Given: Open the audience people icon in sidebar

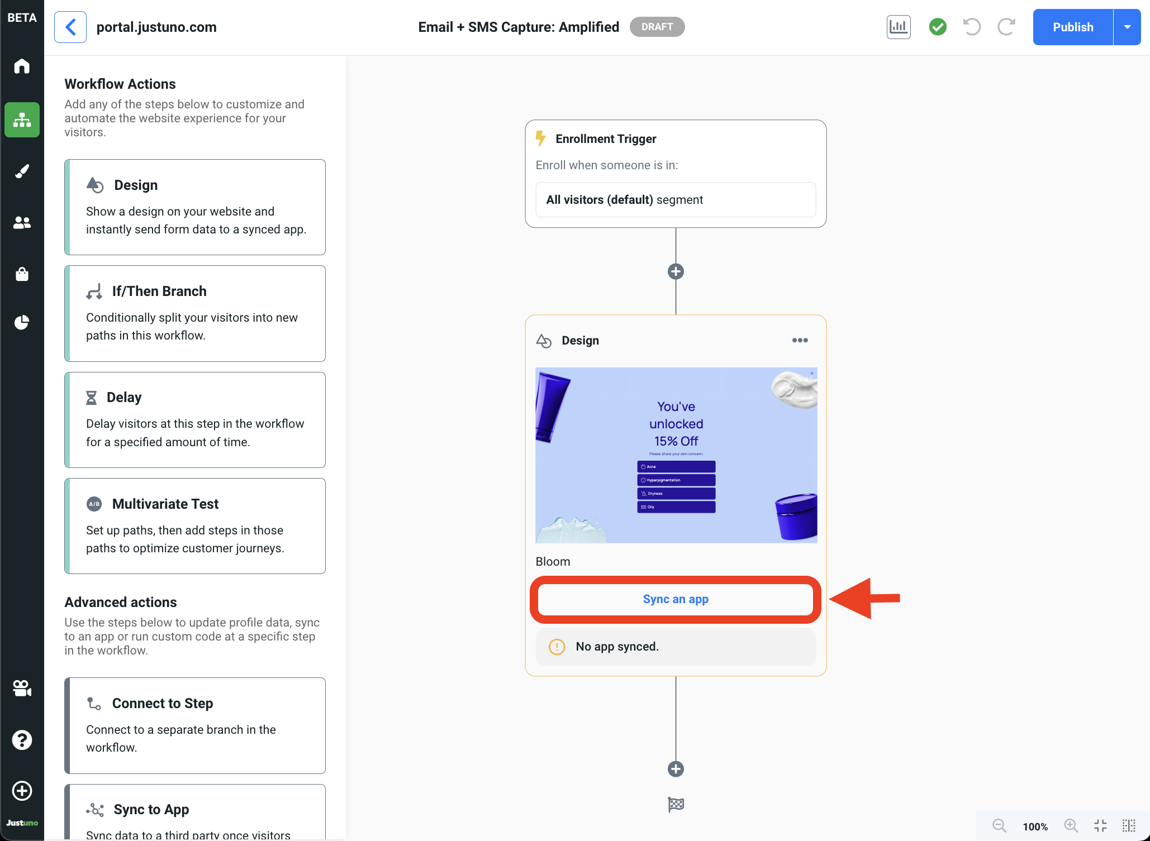Looking at the screenshot, I should (x=22, y=222).
